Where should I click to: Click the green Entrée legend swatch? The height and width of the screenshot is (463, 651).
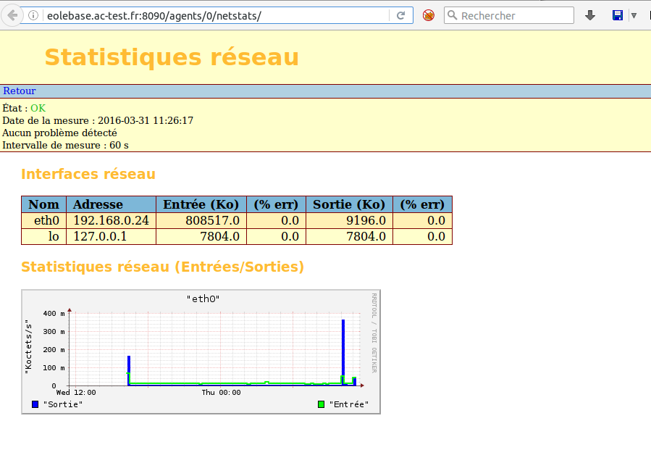322,404
